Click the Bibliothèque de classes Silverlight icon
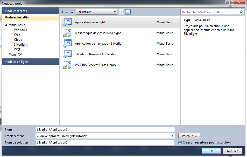The width and height of the screenshot is (247, 157). pyautogui.click(x=67, y=33)
